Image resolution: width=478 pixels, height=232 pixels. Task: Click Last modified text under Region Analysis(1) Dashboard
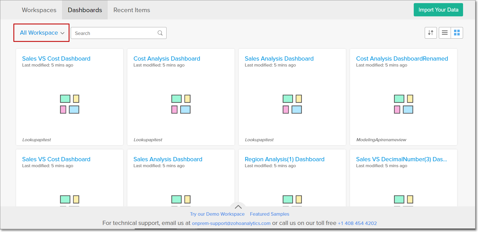coord(270,166)
